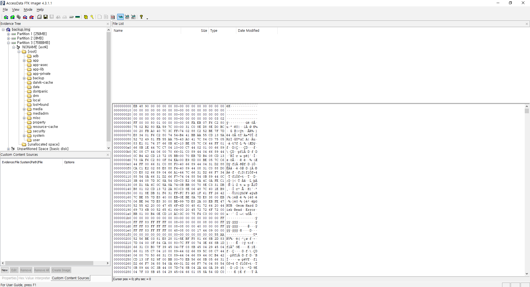Select the [unallocated space] folder
The image size is (530, 287).
pyautogui.click(x=43, y=144)
